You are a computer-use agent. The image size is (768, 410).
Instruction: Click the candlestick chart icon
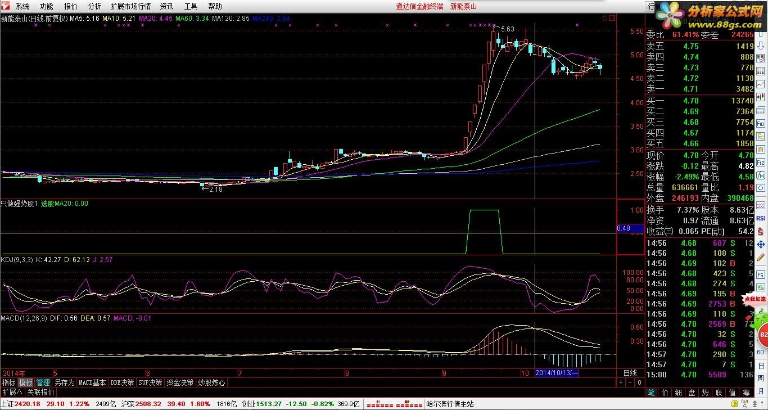pyautogui.click(x=761, y=97)
